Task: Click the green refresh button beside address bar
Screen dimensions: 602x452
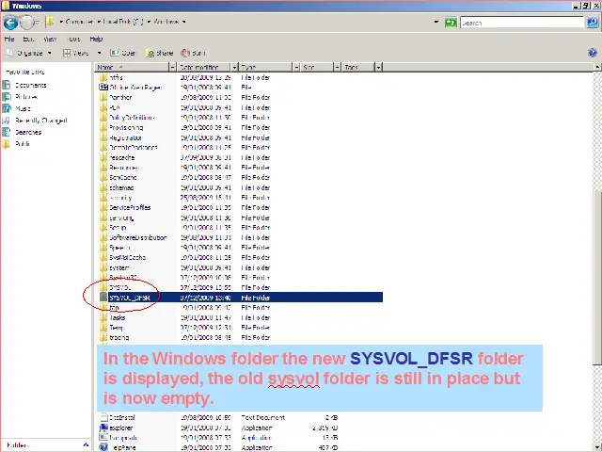Action: pyautogui.click(x=451, y=22)
